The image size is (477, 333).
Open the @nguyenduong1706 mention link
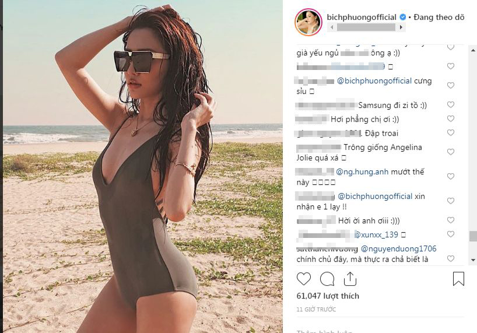(398, 249)
